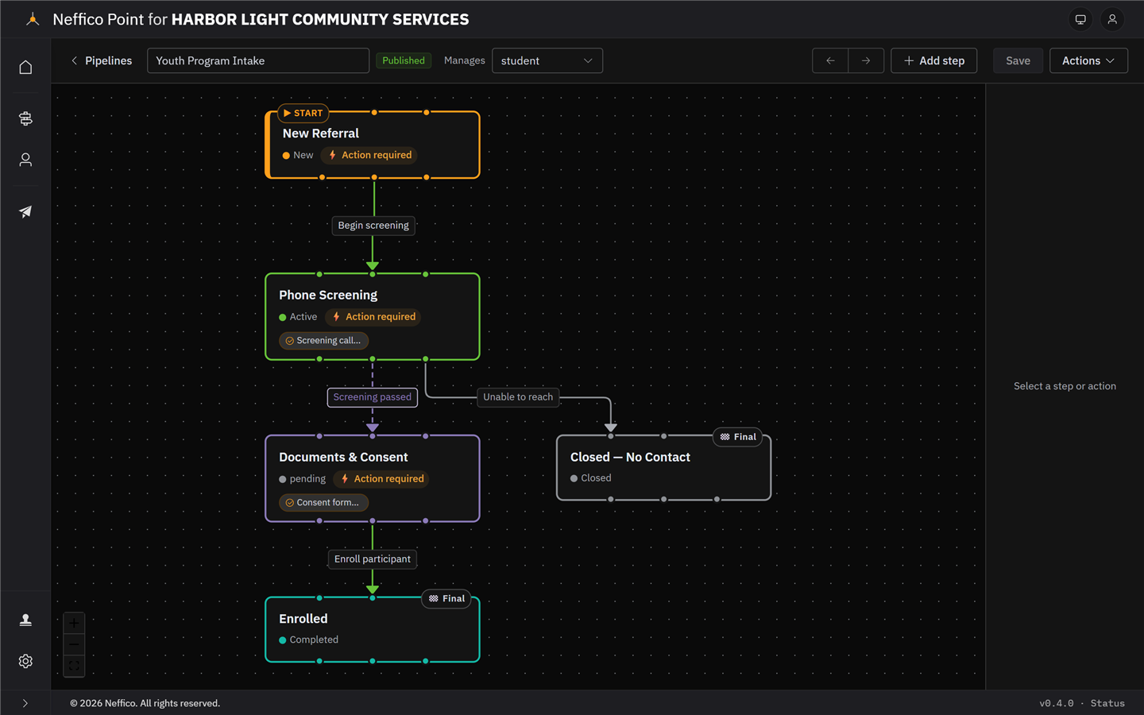Click Action required tag on Phone Screening
The image size is (1144, 715).
coord(374,317)
